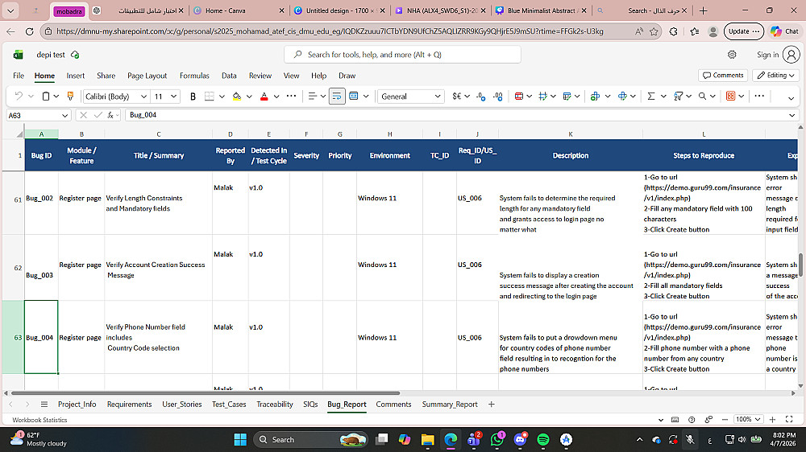Viewport: 806px width, 452px height.
Task: Click the orange Add-ins icon
Action: 730,96
